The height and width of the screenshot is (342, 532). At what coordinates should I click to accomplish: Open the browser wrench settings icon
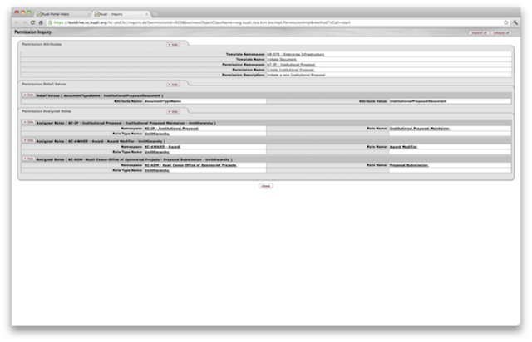pyautogui.click(x=515, y=22)
